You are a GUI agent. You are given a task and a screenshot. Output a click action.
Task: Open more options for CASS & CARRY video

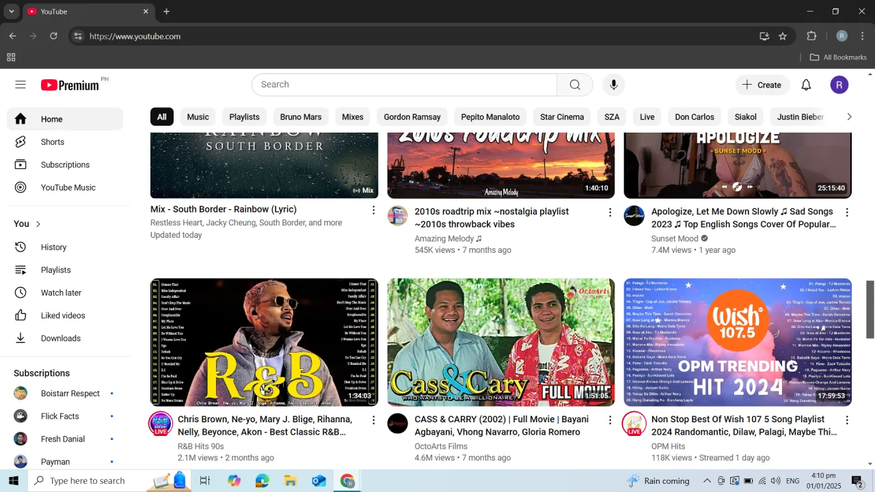[610, 420]
